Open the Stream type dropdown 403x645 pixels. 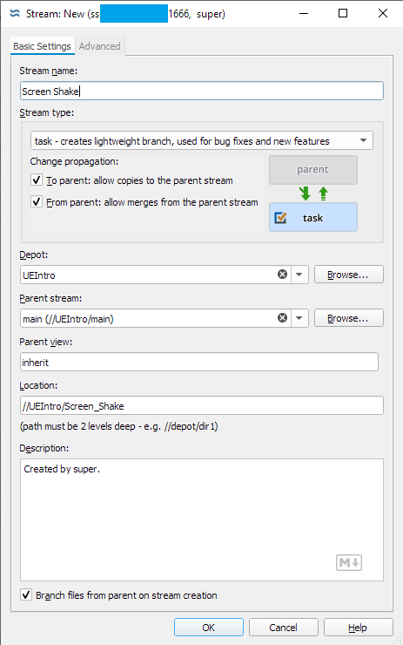(x=202, y=140)
